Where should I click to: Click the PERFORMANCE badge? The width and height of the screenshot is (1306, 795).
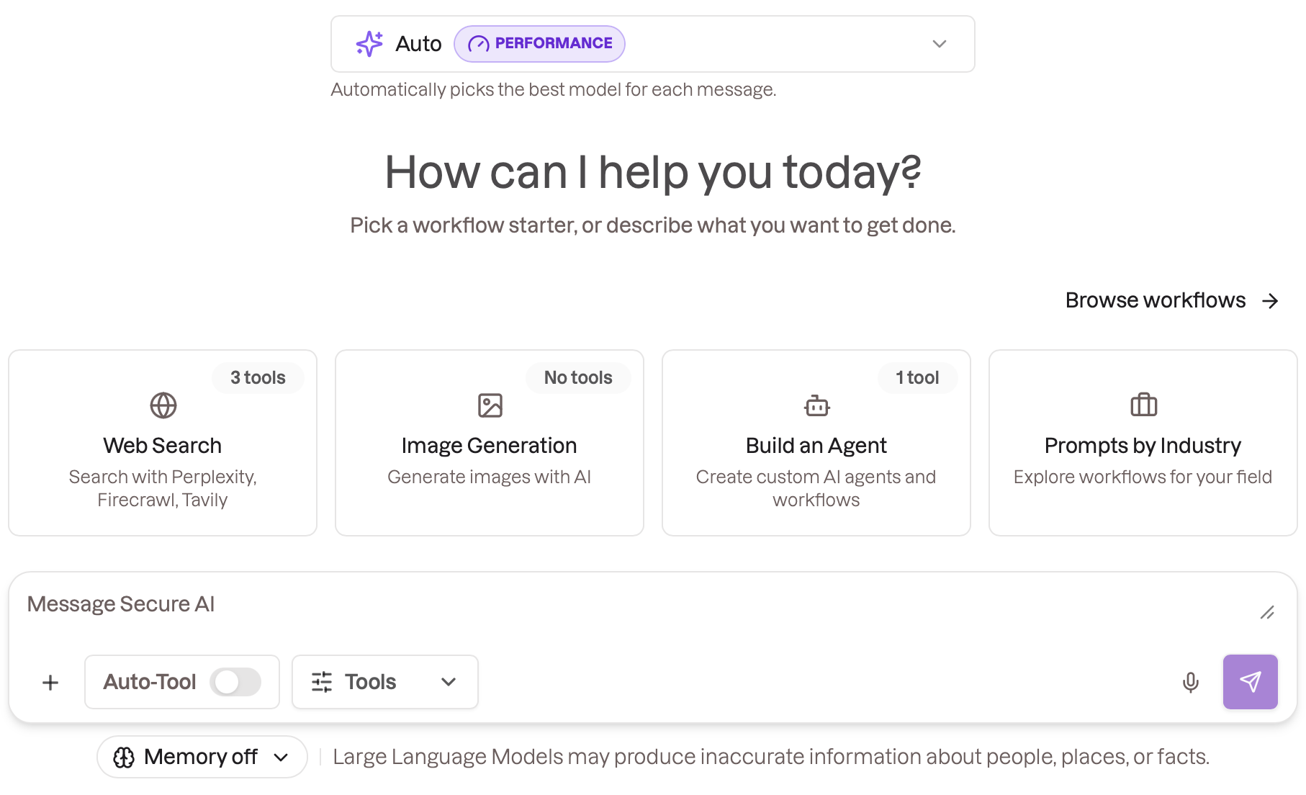tap(539, 44)
